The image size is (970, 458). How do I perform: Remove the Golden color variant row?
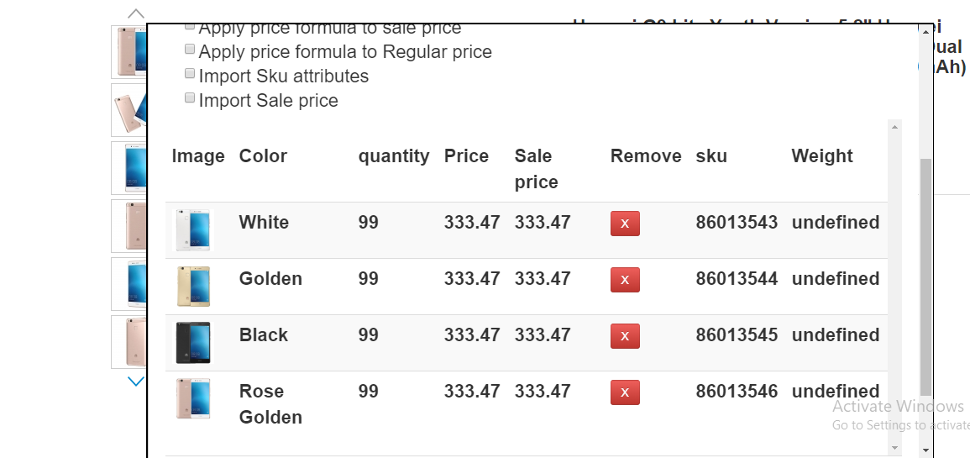(624, 280)
